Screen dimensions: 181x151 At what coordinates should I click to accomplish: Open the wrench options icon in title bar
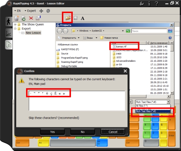[142, 4]
